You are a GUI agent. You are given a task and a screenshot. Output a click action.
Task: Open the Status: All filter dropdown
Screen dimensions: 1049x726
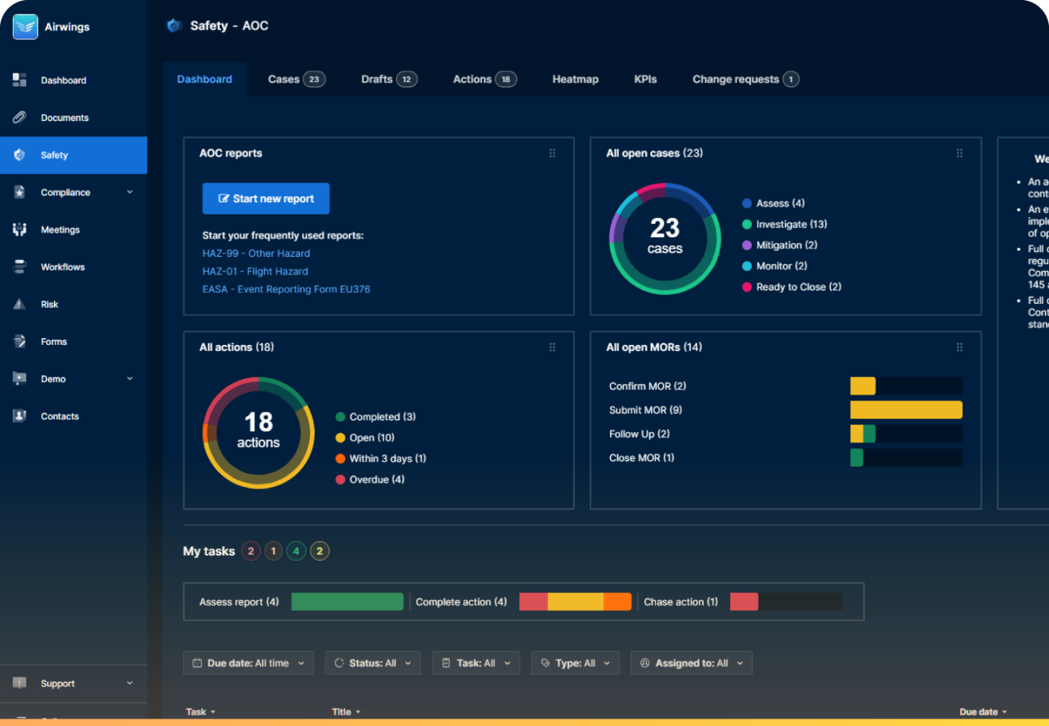pos(372,662)
